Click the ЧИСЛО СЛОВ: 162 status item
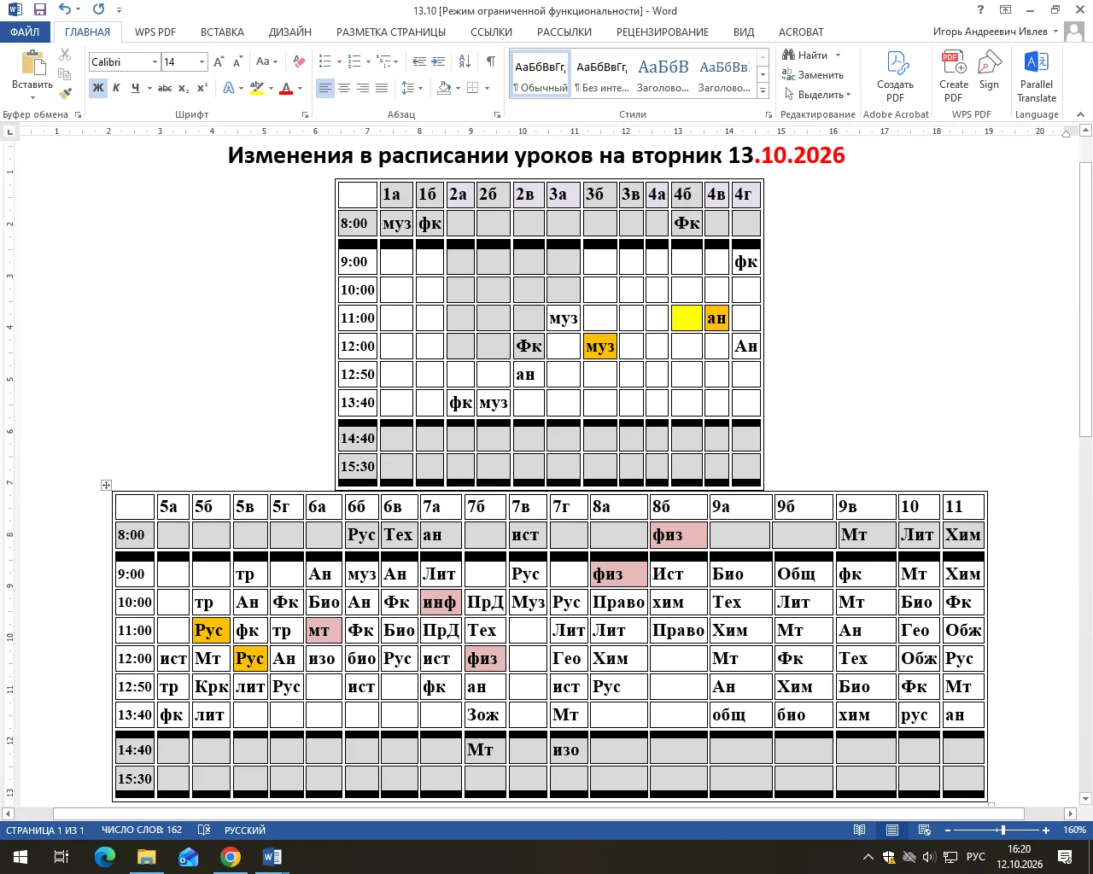 click(x=142, y=830)
